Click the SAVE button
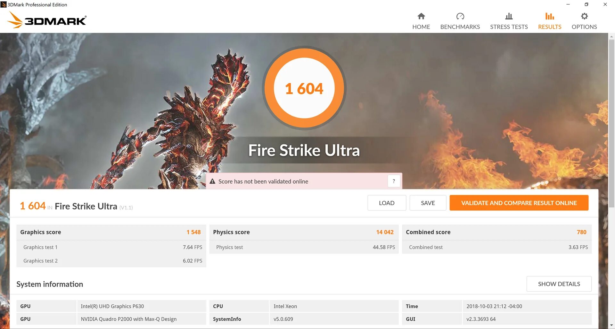The width and height of the screenshot is (615, 329). click(x=428, y=203)
